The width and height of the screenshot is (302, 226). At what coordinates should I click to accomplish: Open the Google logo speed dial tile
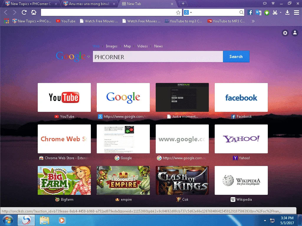123,97
